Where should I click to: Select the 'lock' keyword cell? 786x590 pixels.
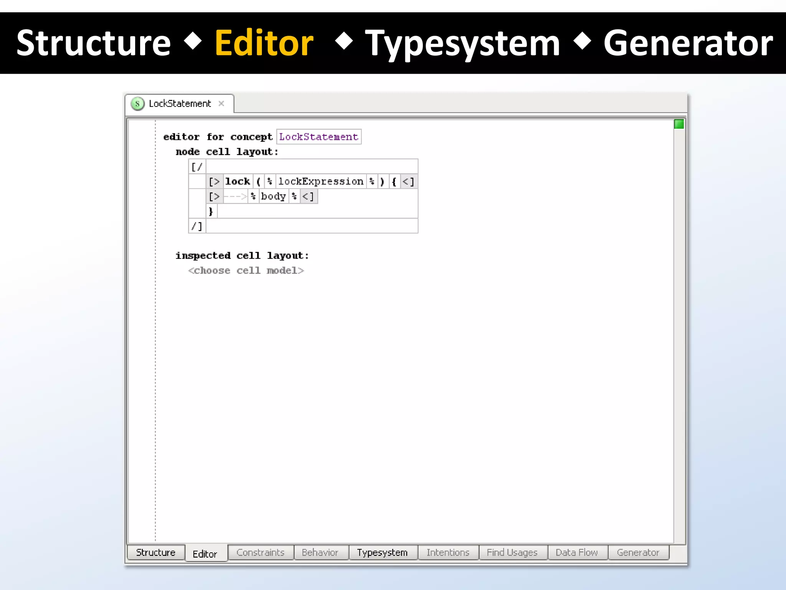pyautogui.click(x=238, y=181)
